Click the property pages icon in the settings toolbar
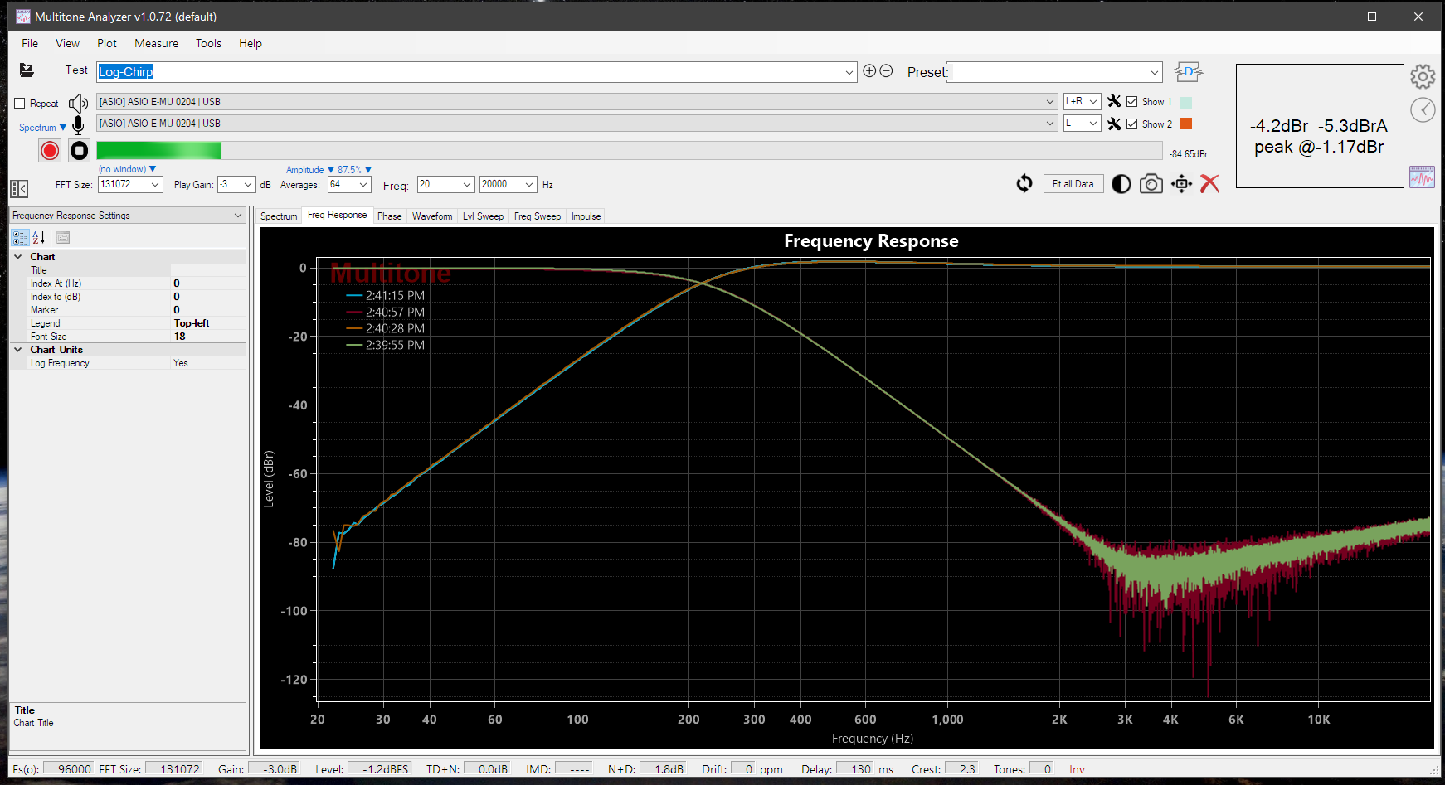The image size is (1445, 785). [63, 238]
